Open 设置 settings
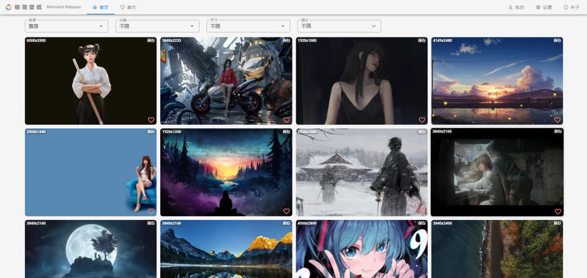Viewport: 587px width, 278px height. pyautogui.click(x=544, y=7)
